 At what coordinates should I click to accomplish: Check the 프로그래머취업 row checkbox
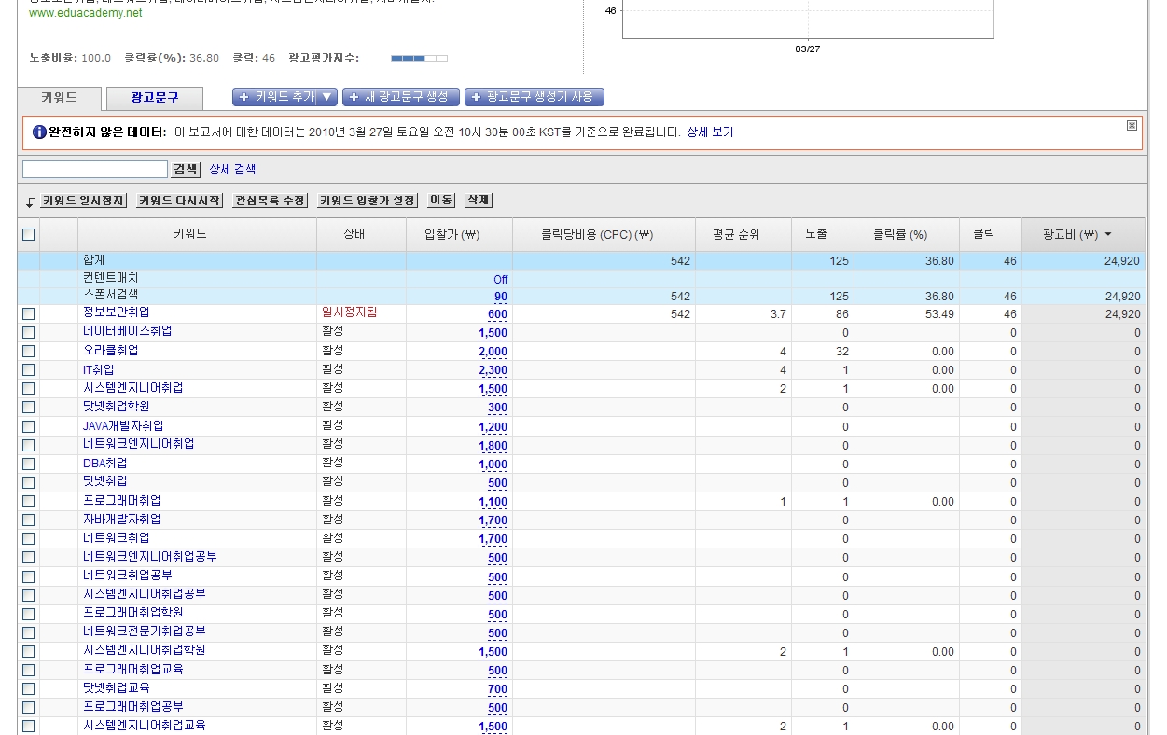pyautogui.click(x=28, y=502)
